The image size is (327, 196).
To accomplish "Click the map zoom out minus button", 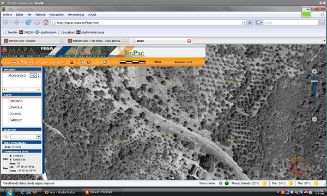I will point(314,119).
